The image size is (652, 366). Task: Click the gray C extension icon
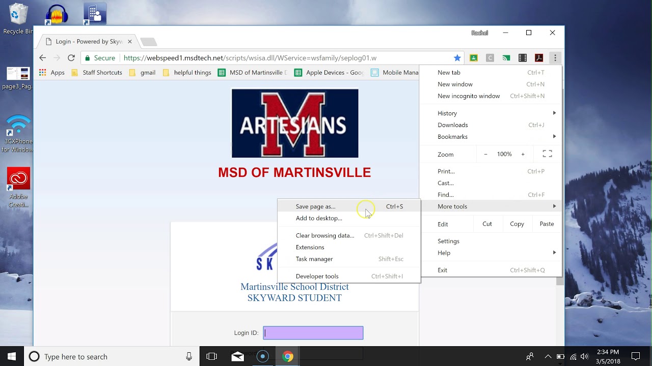click(x=490, y=58)
